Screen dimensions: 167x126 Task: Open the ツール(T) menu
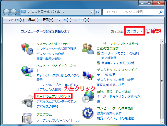coord(64,20)
